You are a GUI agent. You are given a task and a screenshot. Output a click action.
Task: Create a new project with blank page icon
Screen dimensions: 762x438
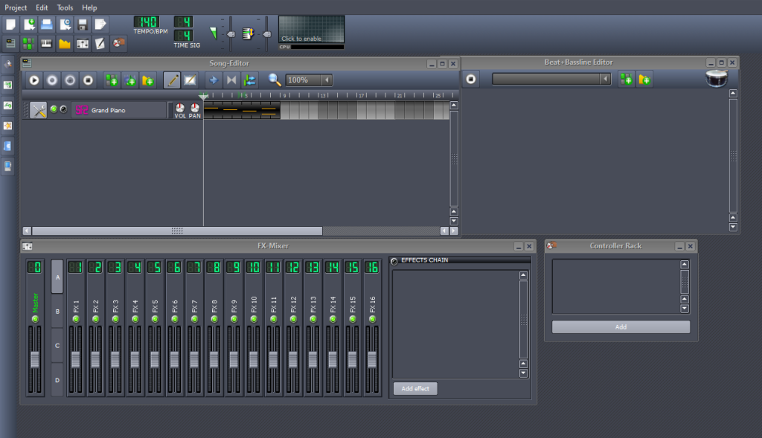tap(10, 25)
